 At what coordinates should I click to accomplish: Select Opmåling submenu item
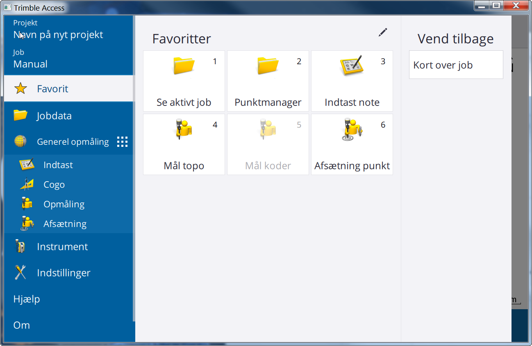point(68,204)
